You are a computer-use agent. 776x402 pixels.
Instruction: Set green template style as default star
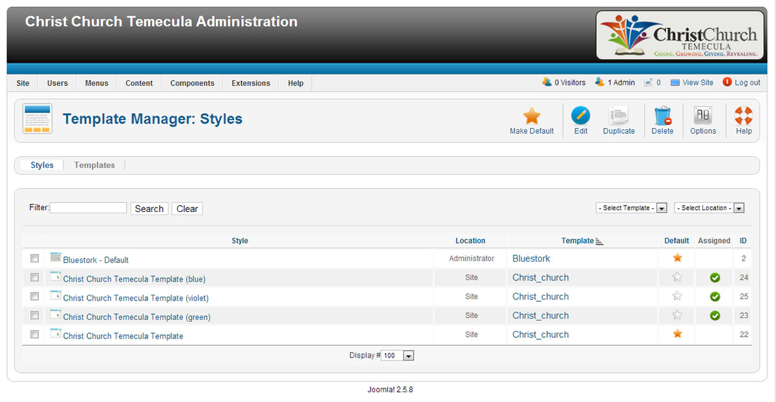pyautogui.click(x=677, y=315)
